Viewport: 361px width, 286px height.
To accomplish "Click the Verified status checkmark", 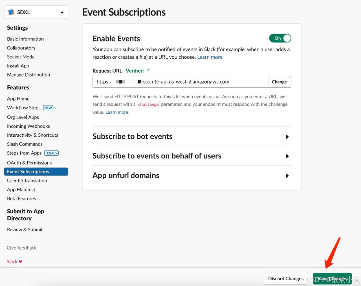I will [x=148, y=70].
